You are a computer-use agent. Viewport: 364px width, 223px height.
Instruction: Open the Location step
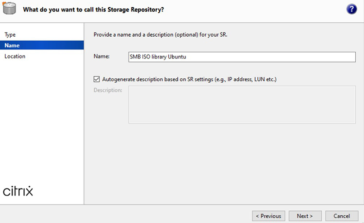(x=15, y=56)
